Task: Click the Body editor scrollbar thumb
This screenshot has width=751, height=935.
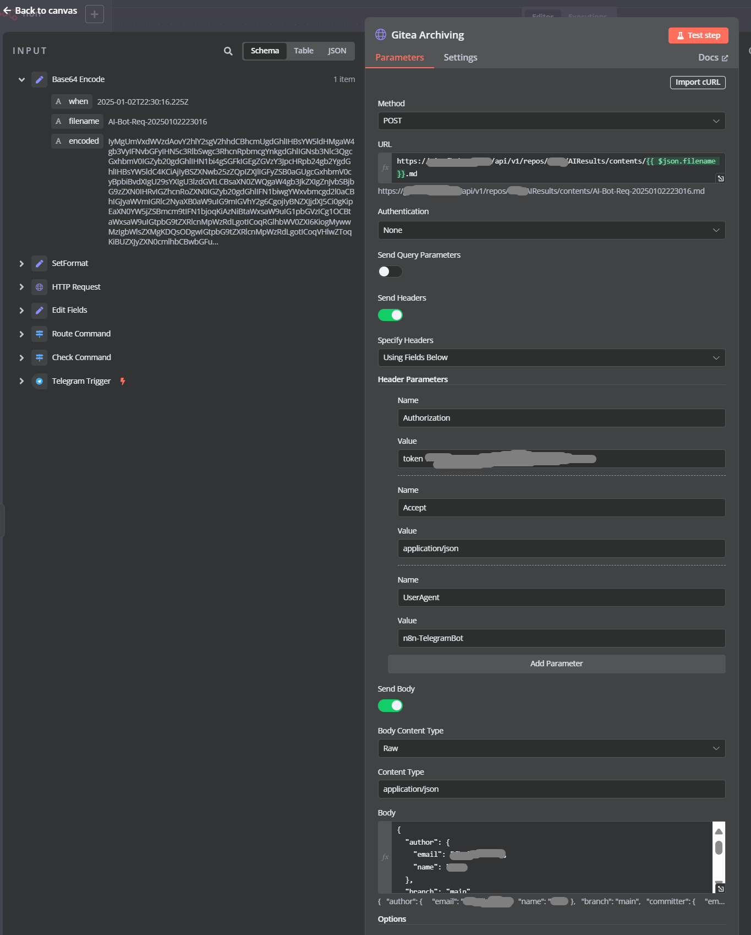Action: (x=719, y=847)
